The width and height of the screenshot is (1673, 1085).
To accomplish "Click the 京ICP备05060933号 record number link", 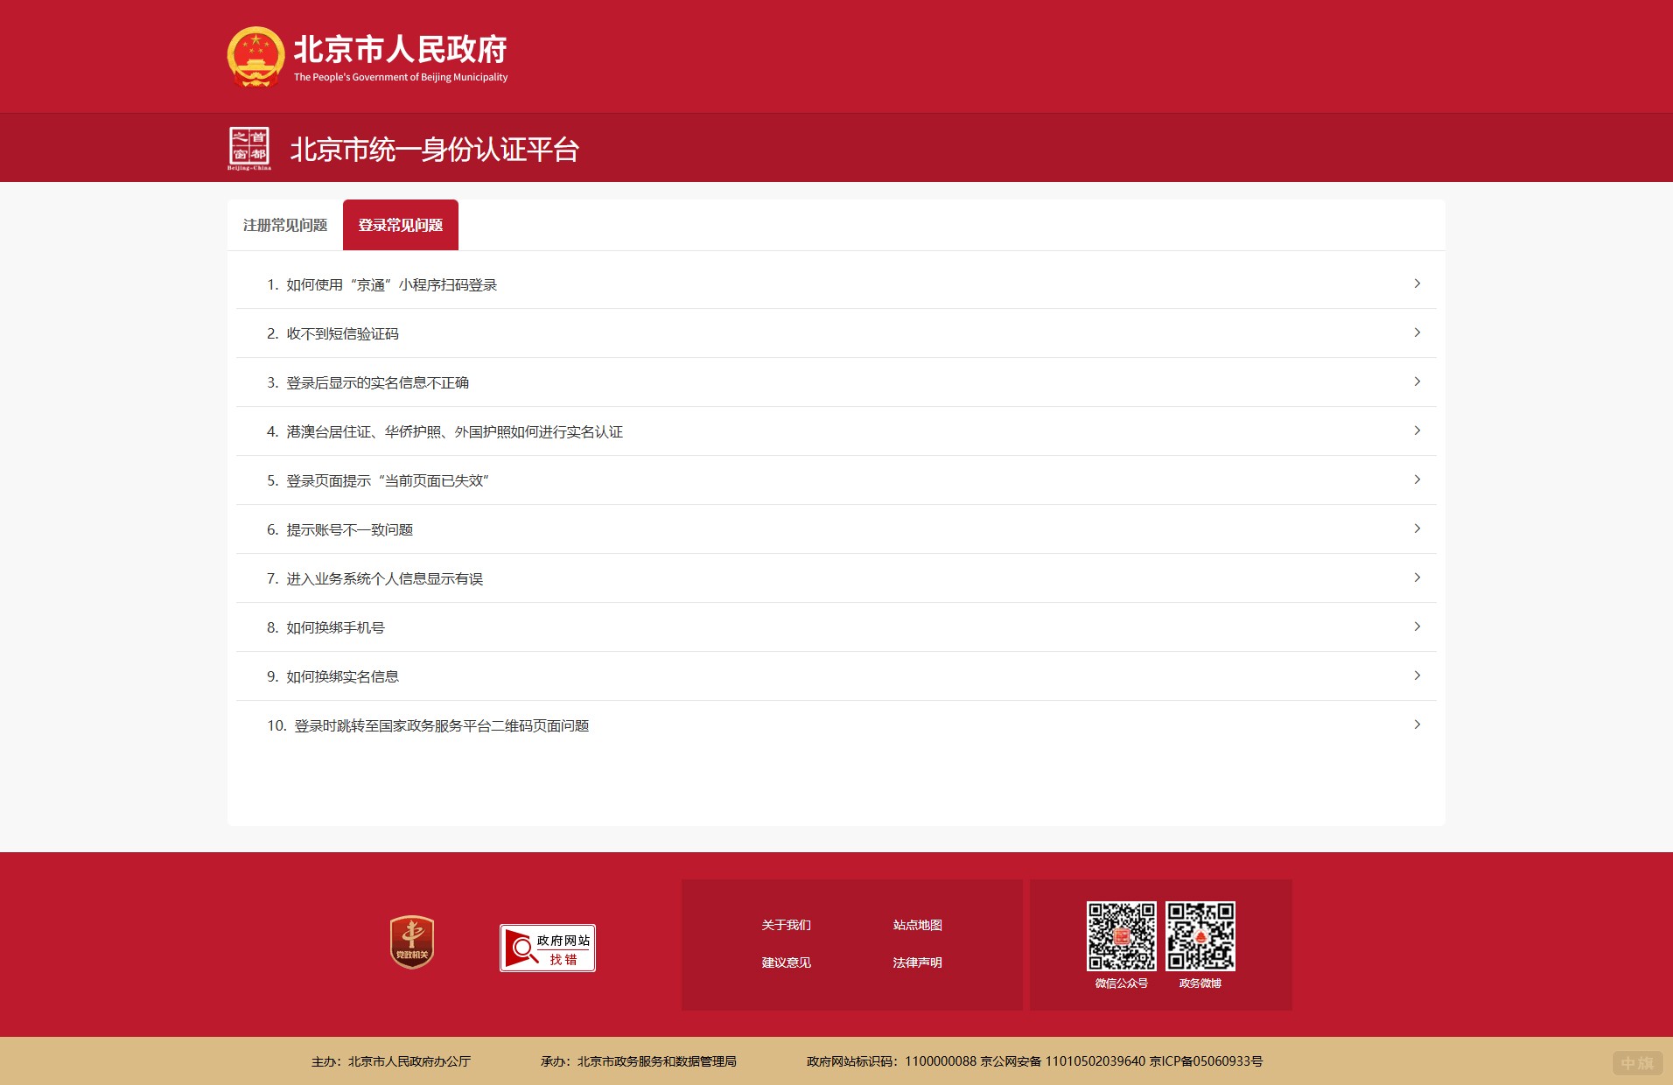I will click(x=1207, y=1060).
